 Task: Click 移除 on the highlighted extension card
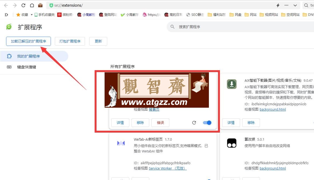click(x=140, y=123)
